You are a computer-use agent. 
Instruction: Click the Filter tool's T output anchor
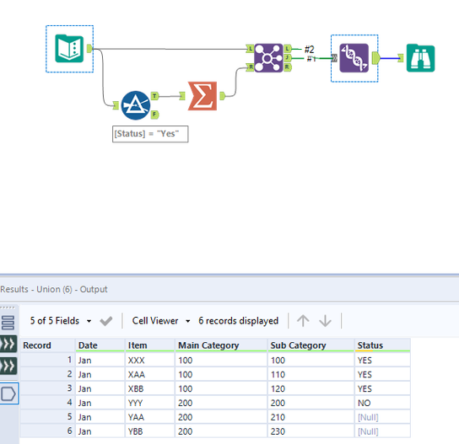(x=154, y=96)
